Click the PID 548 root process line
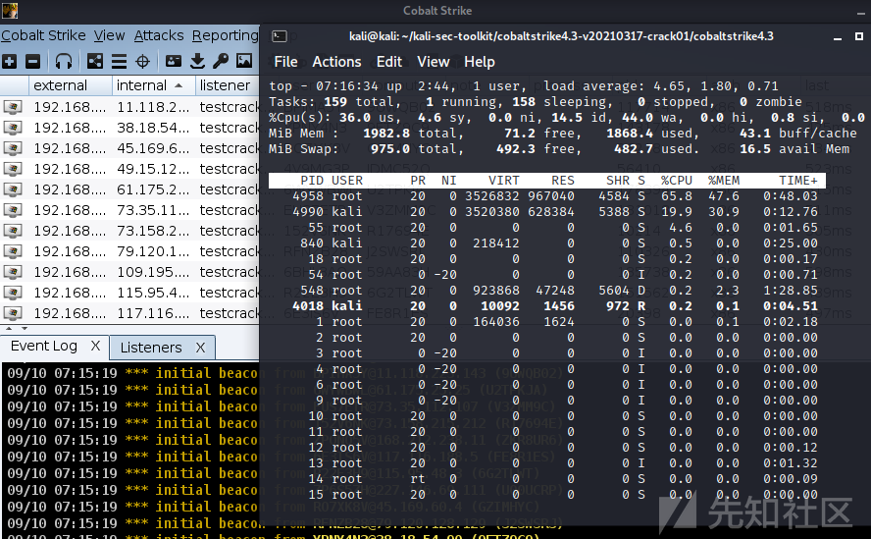The height and width of the screenshot is (539, 871). click(x=546, y=291)
